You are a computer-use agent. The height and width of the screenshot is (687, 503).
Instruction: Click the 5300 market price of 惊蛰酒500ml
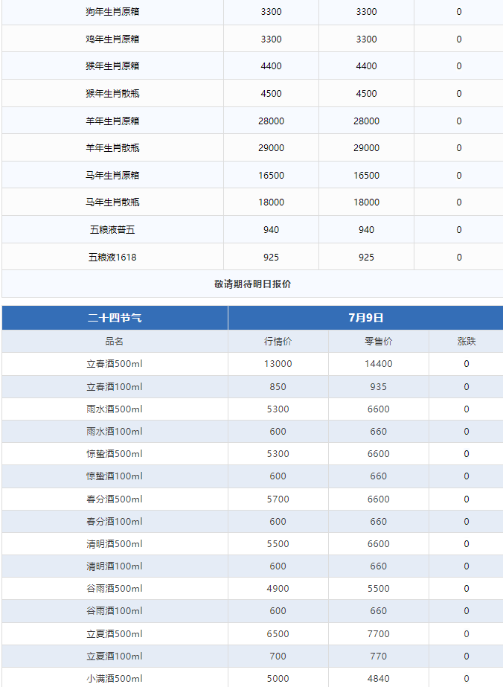point(278,454)
